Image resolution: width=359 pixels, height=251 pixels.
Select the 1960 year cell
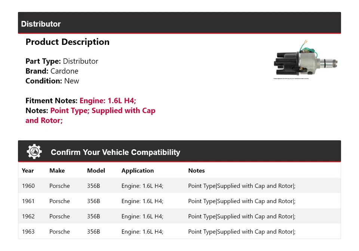pyautogui.click(x=28, y=186)
